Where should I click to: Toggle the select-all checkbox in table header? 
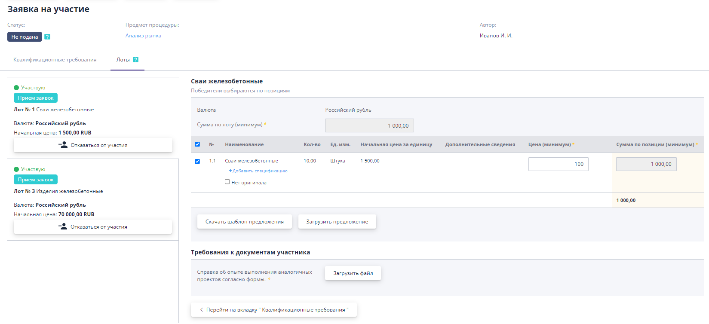197,144
